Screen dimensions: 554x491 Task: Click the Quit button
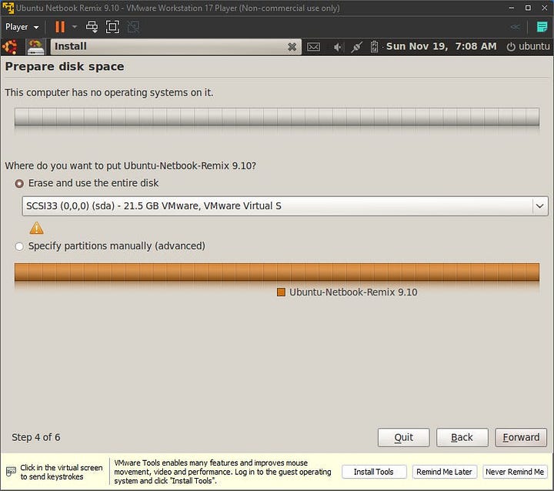coord(403,438)
